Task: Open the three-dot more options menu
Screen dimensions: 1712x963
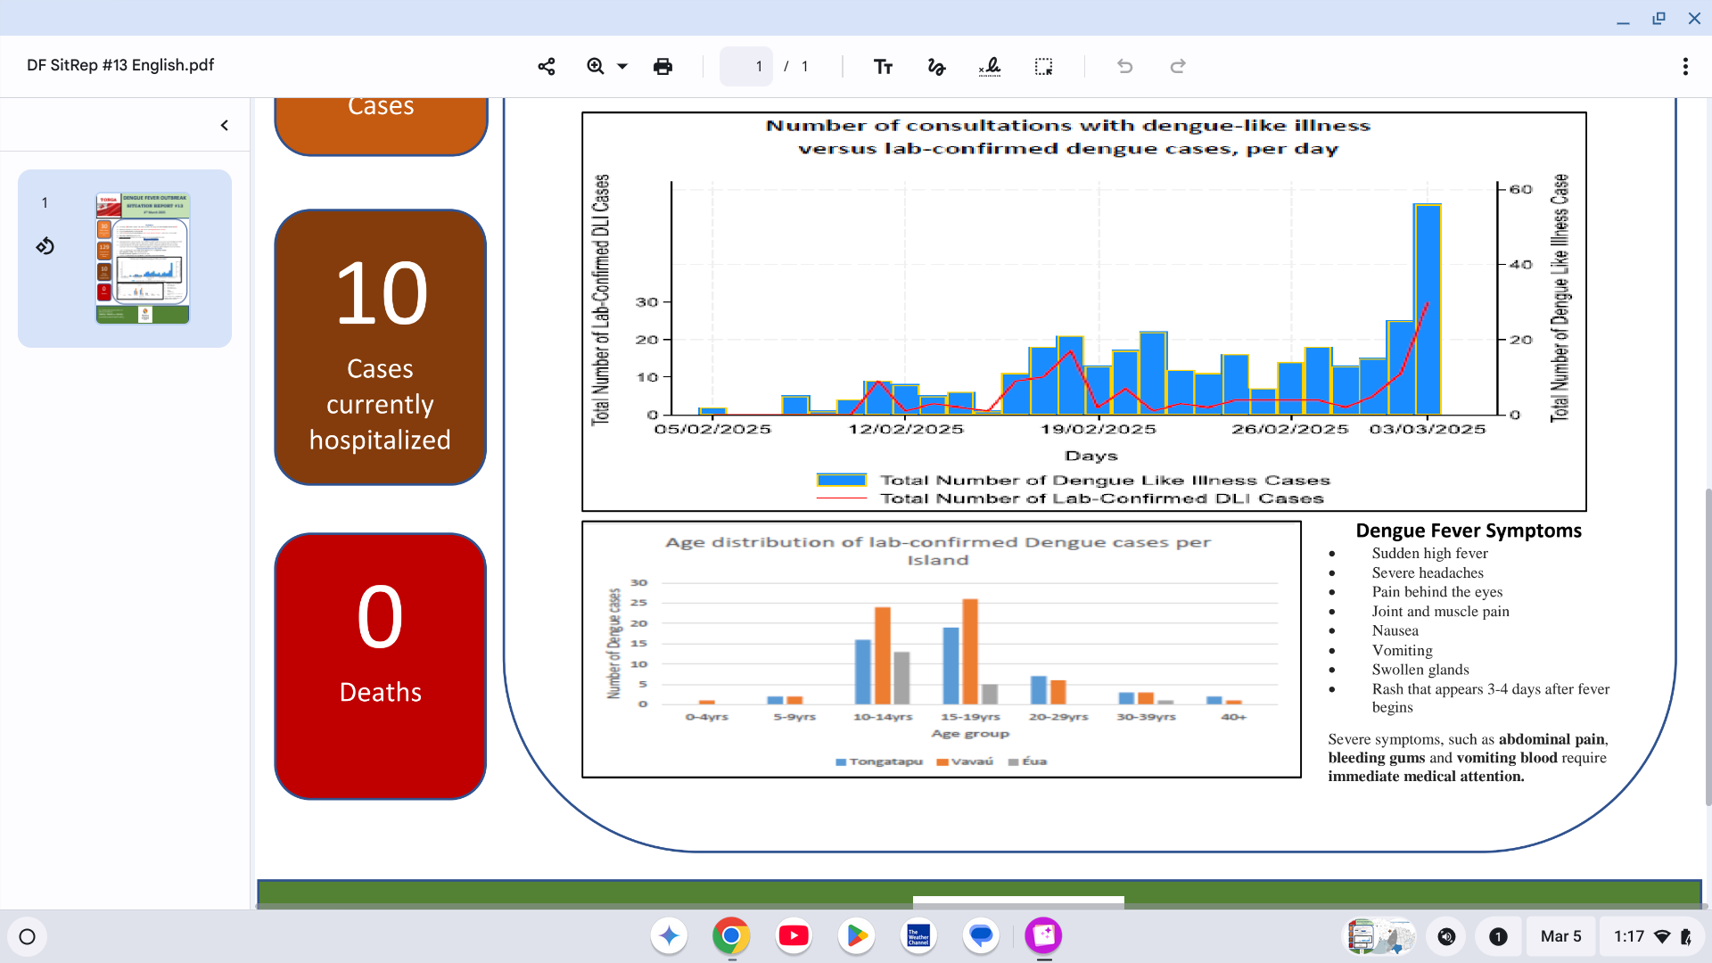Action: (1684, 67)
